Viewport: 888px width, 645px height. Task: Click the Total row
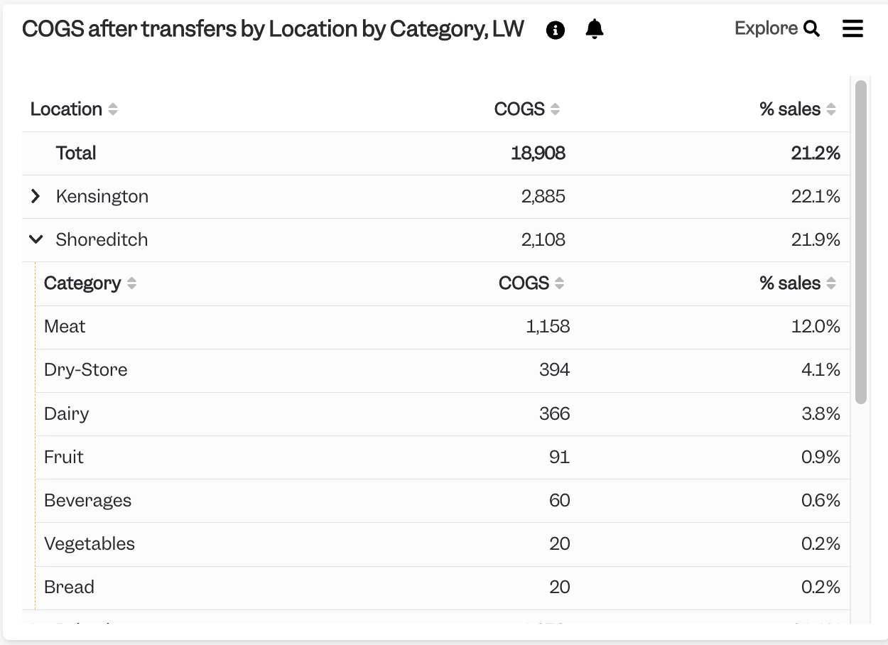pos(435,153)
